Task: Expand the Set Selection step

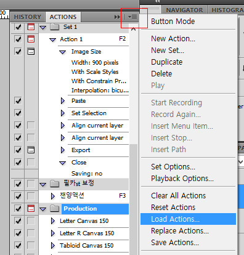Action: [x=63, y=113]
